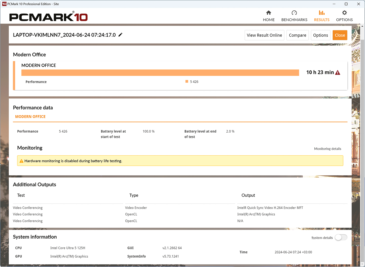
Task: Click the hardware monitoring disabled notice
Action: pos(180,161)
